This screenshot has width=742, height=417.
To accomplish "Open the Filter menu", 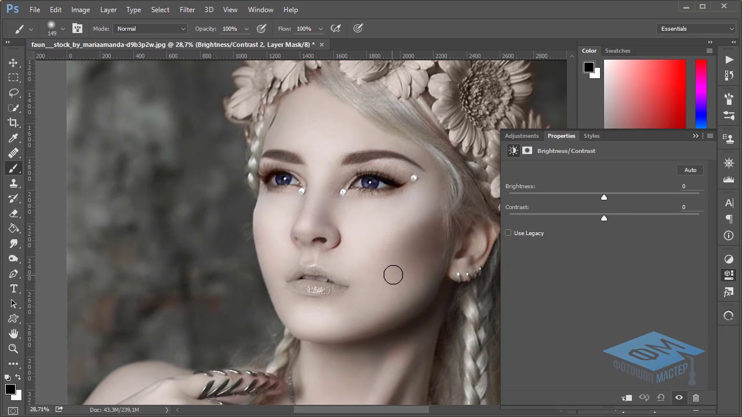I will pos(187,10).
